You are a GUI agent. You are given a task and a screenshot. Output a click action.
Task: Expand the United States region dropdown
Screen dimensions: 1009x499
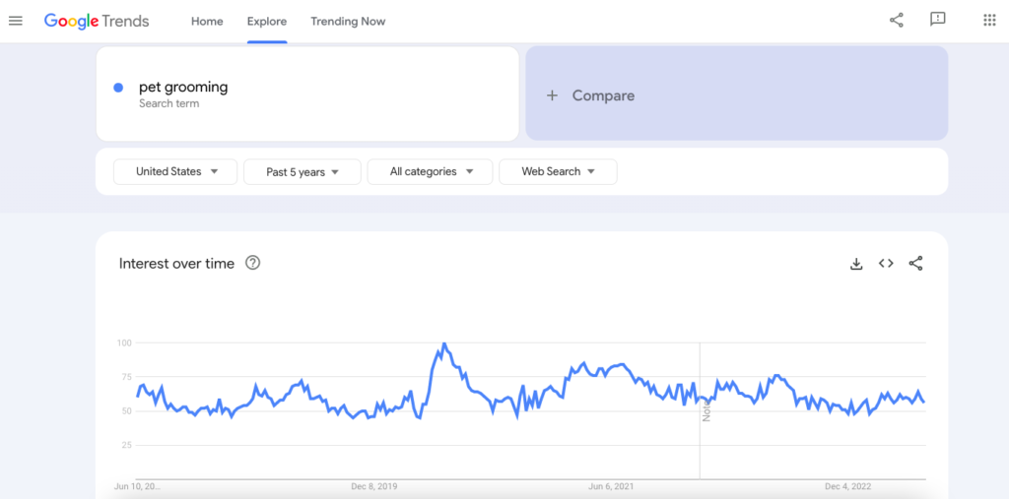tap(175, 171)
